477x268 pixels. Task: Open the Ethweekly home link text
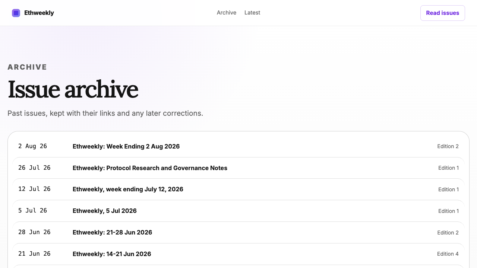tap(39, 13)
